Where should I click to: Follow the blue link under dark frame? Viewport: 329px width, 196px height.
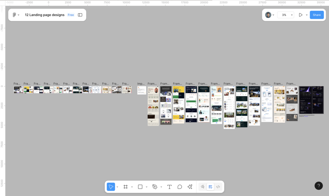pos(306,116)
